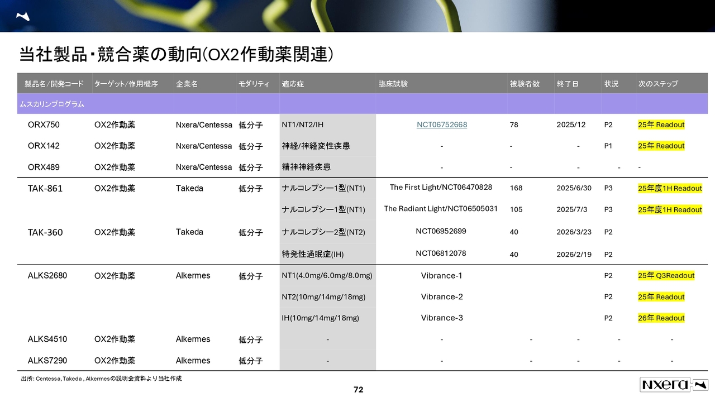This screenshot has height=402, width=715.
Task: Click Vibrance-2's highlighted 25年 Readout cell
Action: click(661, 297)
